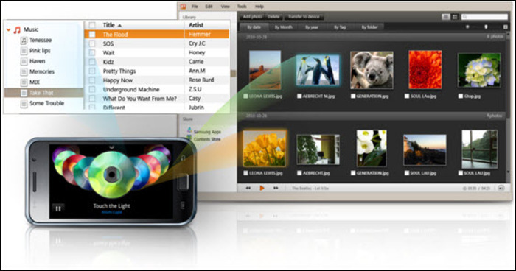Image resolution: width=516 pixels, height=271 pixels.
Task: Switch to grid thumbnail view icon
Action: [455, 17]
